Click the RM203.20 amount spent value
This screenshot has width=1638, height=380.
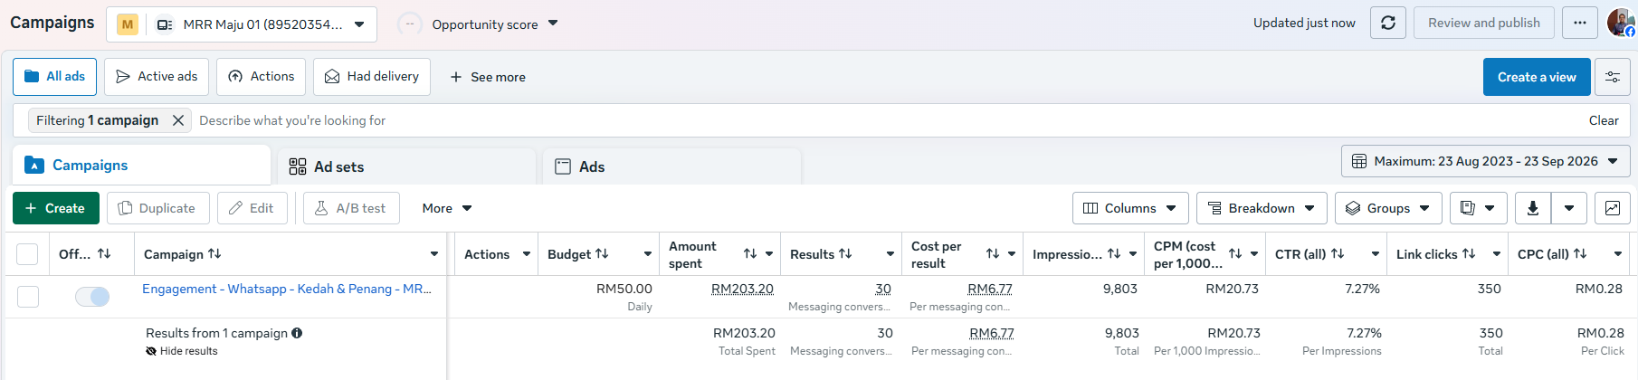742,289
